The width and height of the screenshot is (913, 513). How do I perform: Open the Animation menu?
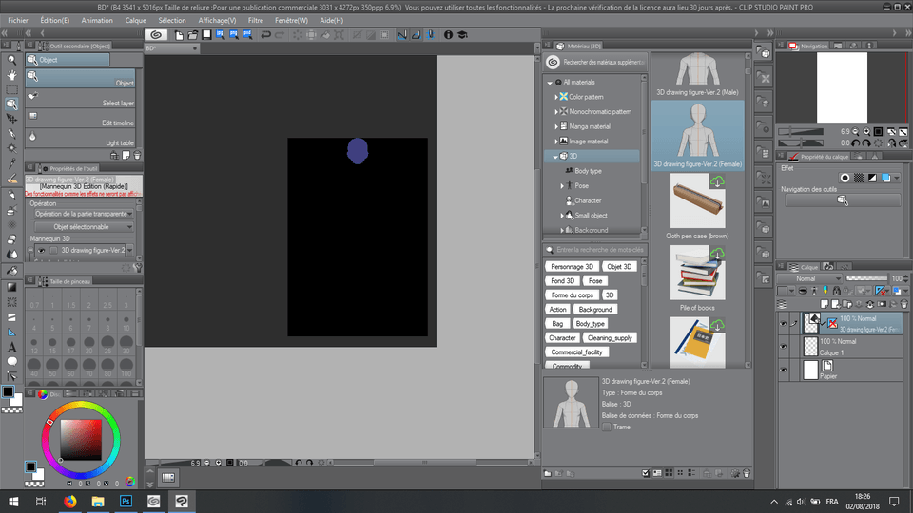pyautogui.click(x=97, y=20)
